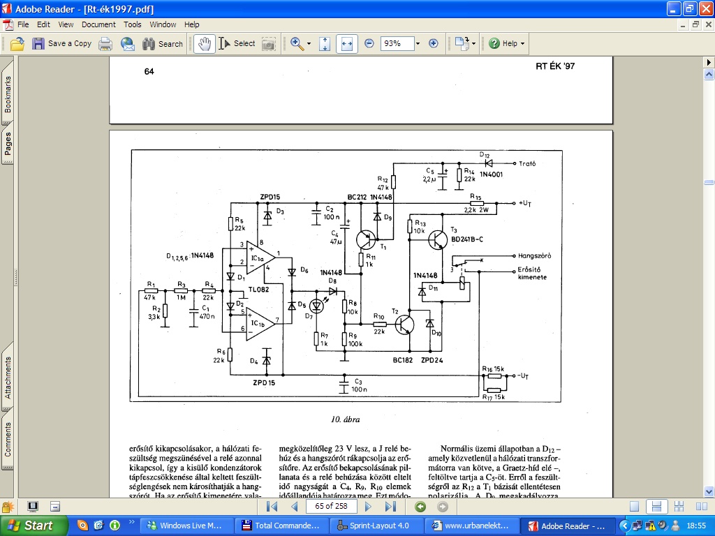This screenshot has width=715, height=536.
Task: Expand the document pane options arrow
Action: (709, 62)
